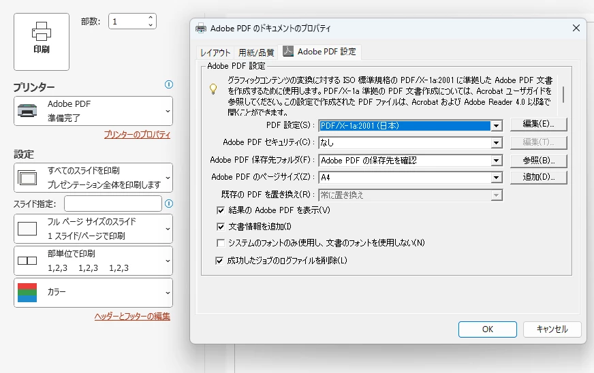Click the color swatch icon beside カラー
Image resolution: width=594 pixels, height=373 pixels.
27,293
